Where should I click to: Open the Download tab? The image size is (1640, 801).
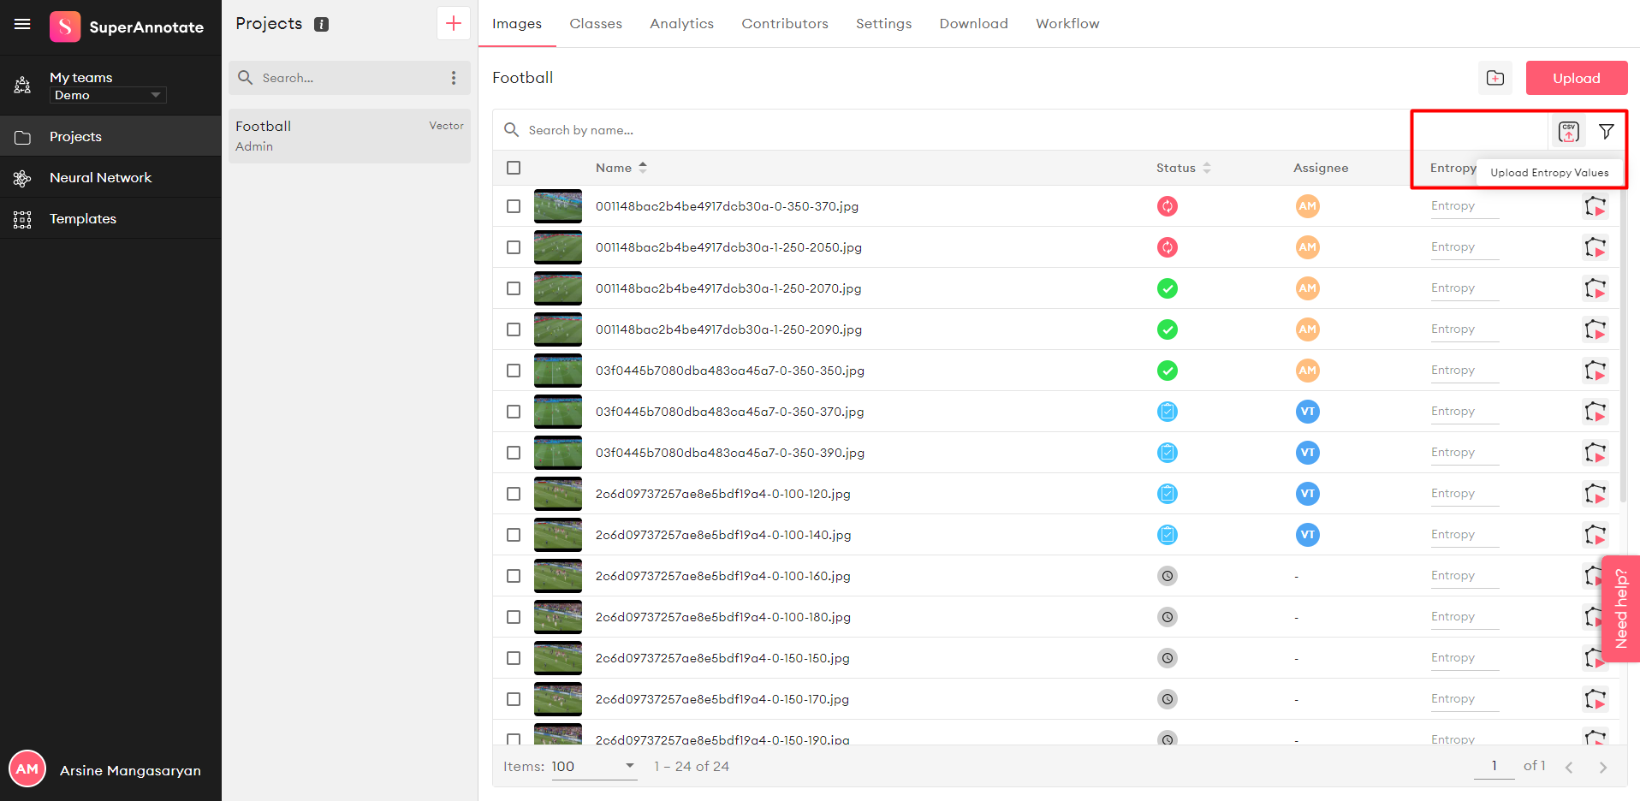point(973,24)
